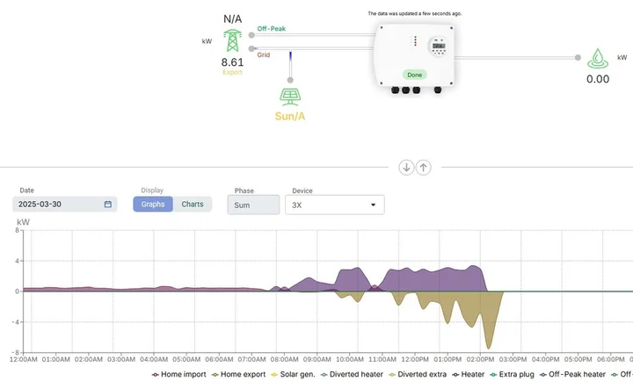Click the Phase Sum field
633x381 pixels.
pyautogui.click(x=253, y=205)
